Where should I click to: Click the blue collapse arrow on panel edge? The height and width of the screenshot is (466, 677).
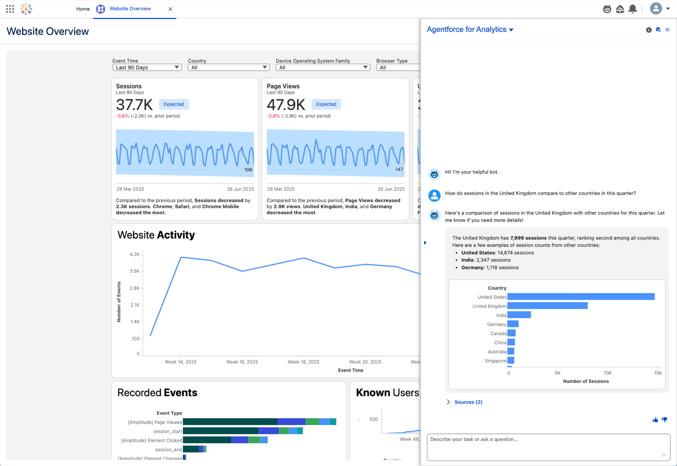pos(425,243)
